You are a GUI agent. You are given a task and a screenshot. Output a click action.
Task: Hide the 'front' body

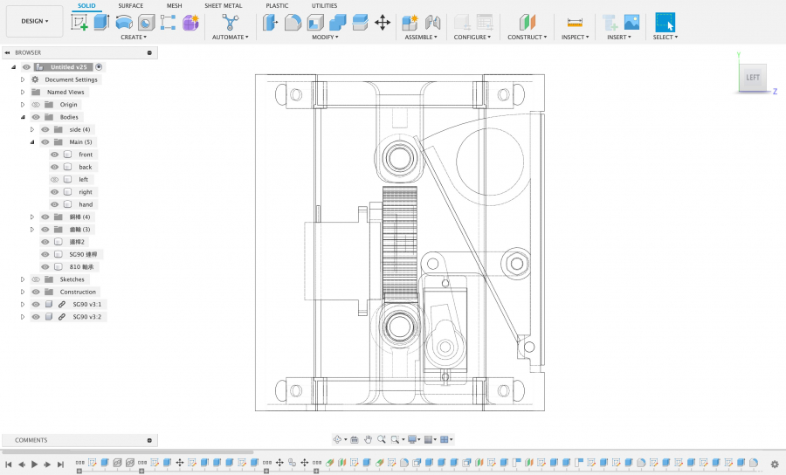pyautogui.click(x=54, y=155)
